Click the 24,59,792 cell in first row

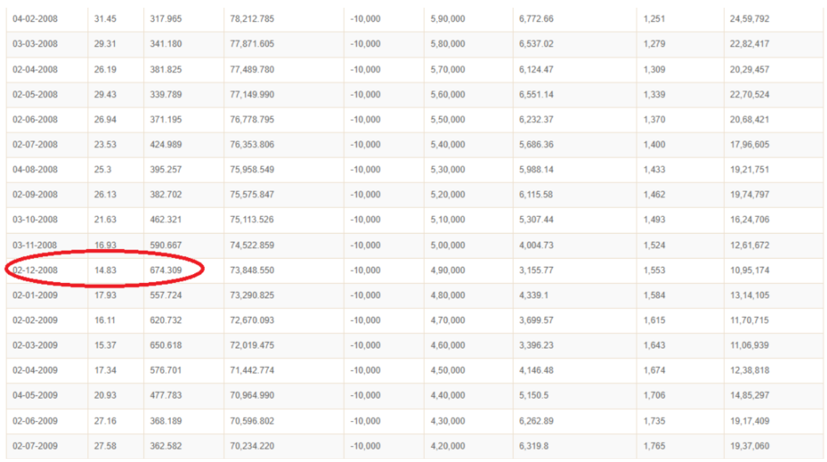pyautogui.click(x=749, y=19)
